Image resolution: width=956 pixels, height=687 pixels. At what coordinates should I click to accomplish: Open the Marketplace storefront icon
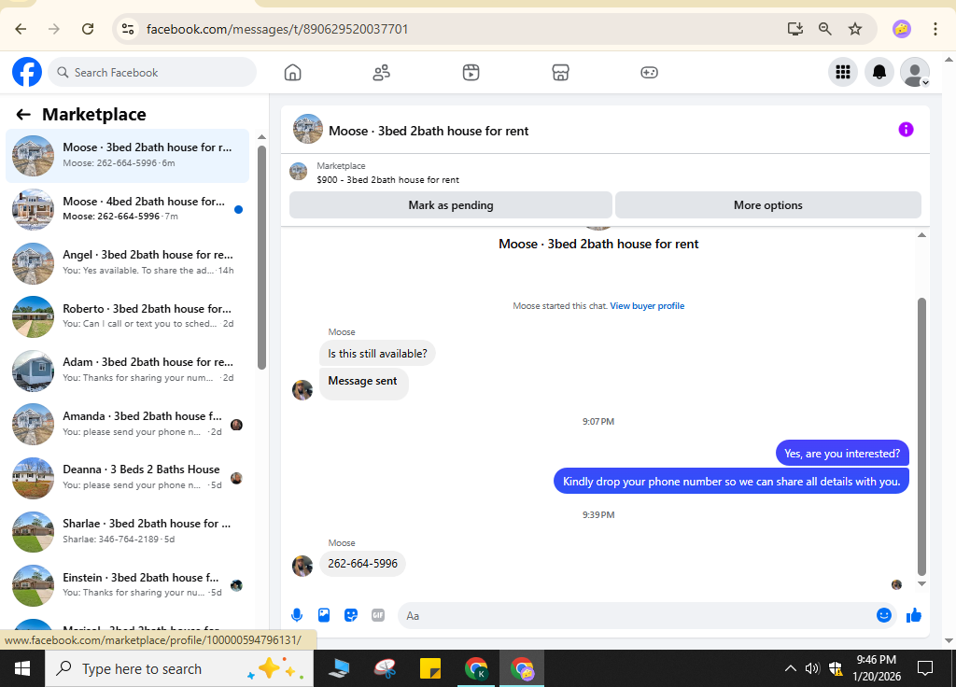(560, 73)
